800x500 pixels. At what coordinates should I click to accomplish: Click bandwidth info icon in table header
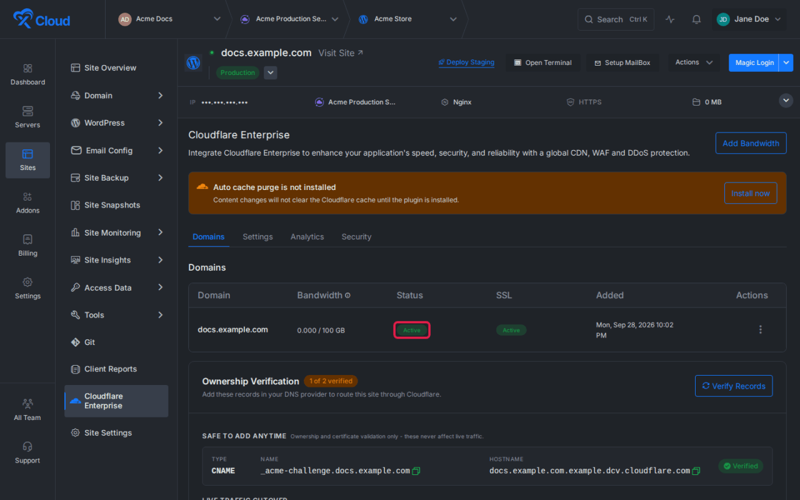(347, 296)
